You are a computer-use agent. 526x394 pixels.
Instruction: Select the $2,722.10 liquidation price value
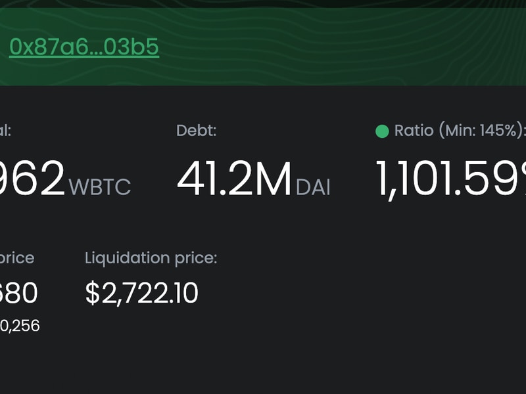coord(142,293)
